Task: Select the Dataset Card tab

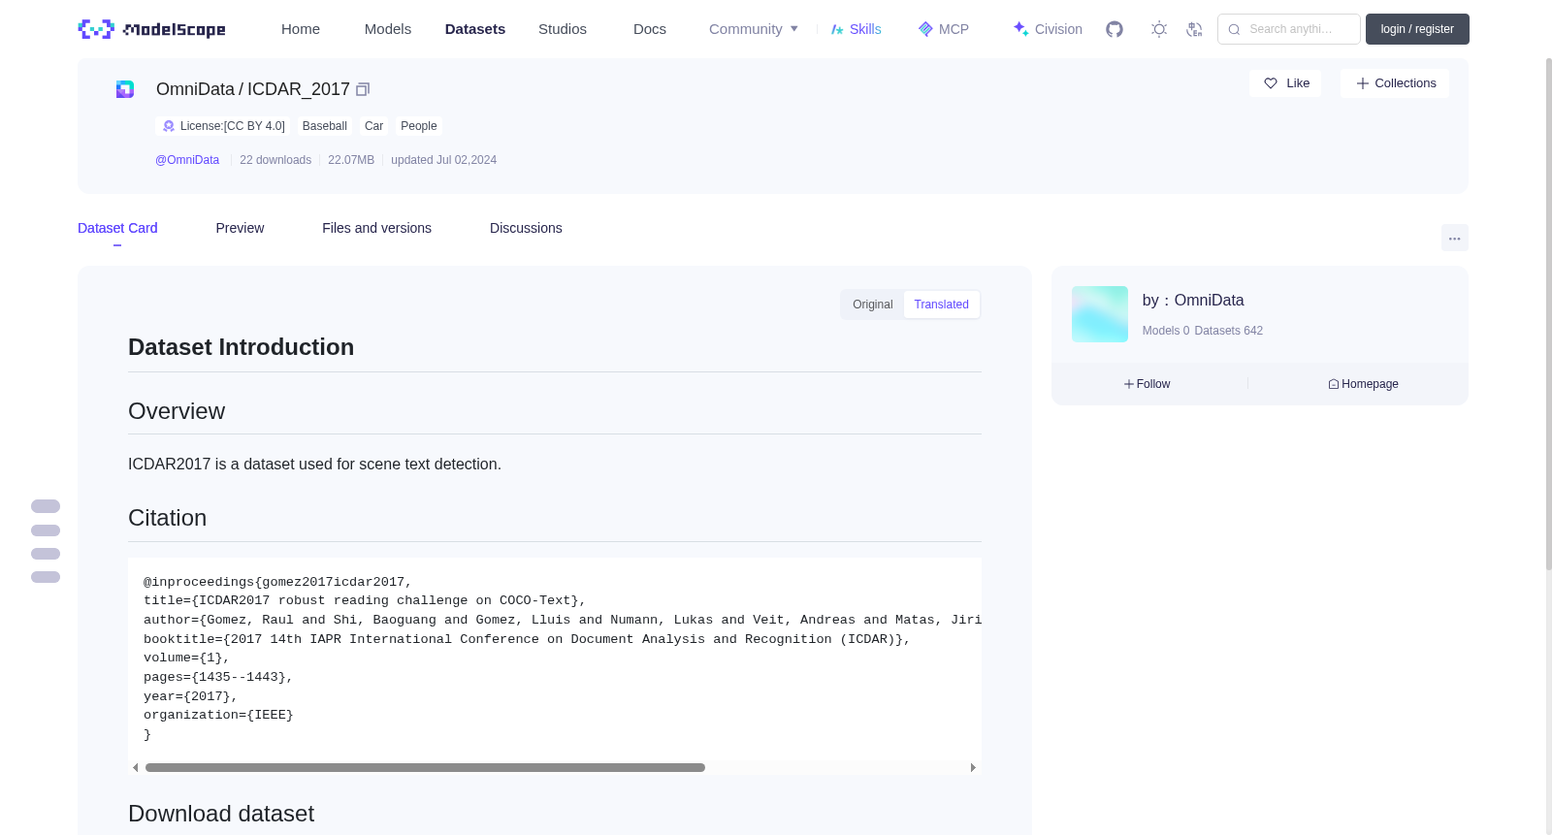Action: coord(117,228)
